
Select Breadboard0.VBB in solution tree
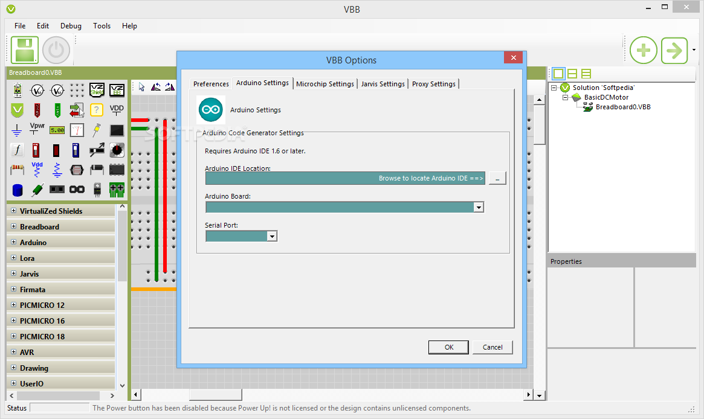click(x=623, y=107)
